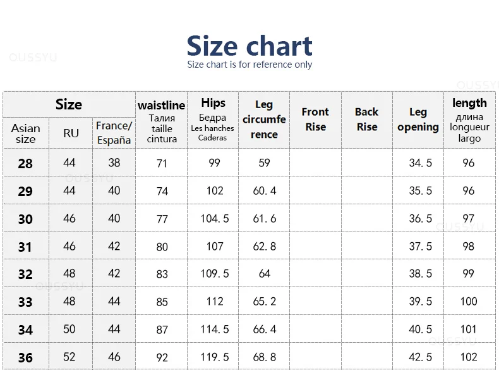Viewport: 499px width, 370px height.
Task: Click the Back Rise column header
Action: 367,120
